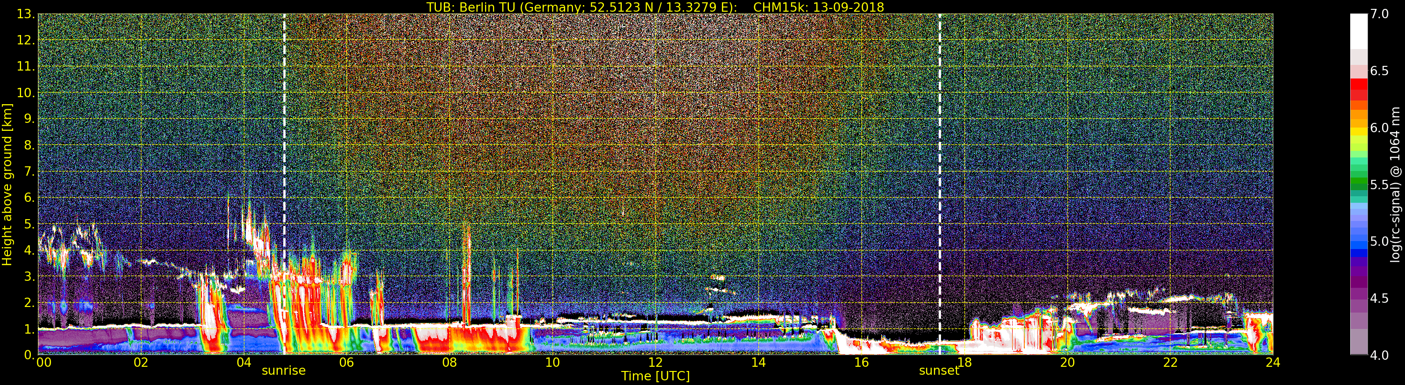Click the '9.' height tick label
The image size is (1405, 385).
pyautogui.click(x=29, y=119)
